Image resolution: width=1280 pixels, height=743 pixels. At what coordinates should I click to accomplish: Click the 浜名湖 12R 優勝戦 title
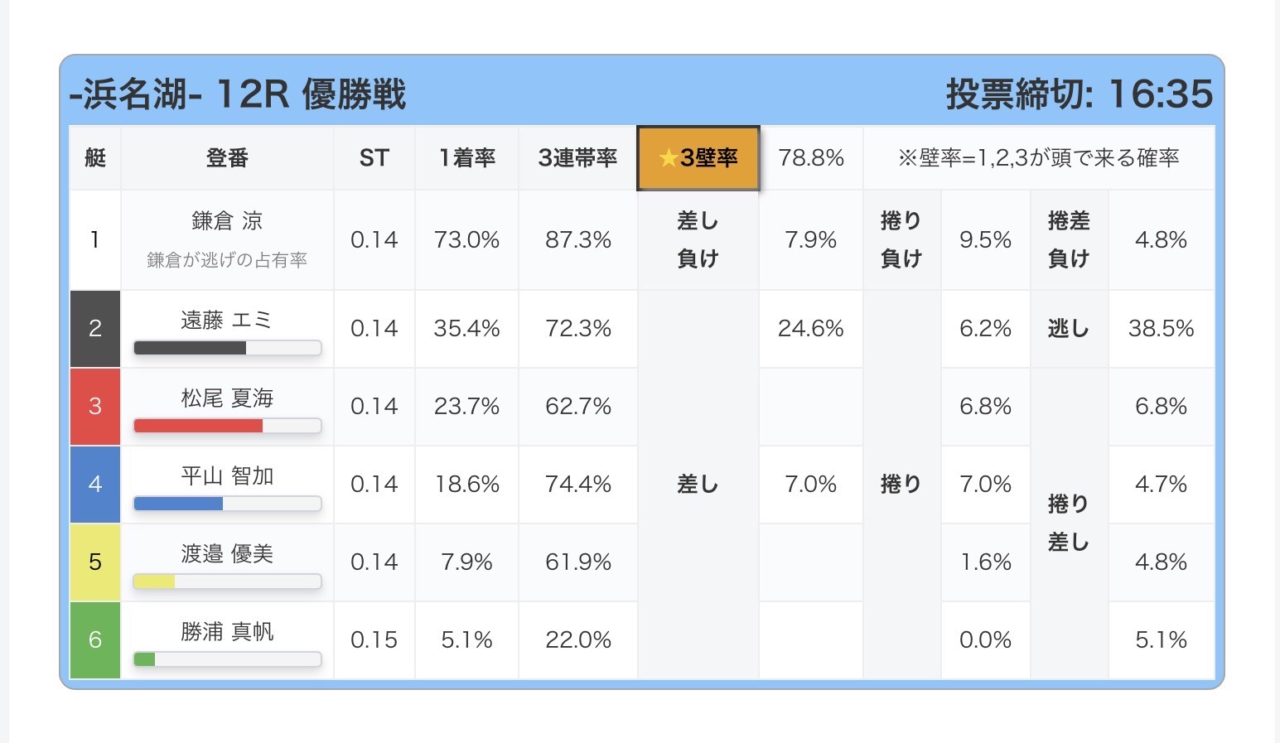point(238,94)
